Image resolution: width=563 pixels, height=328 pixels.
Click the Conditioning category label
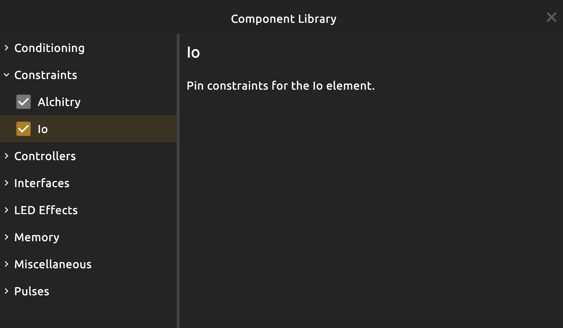tap(50, 48)
